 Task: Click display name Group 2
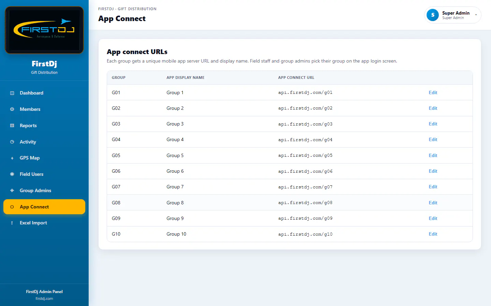pos(175,108)
